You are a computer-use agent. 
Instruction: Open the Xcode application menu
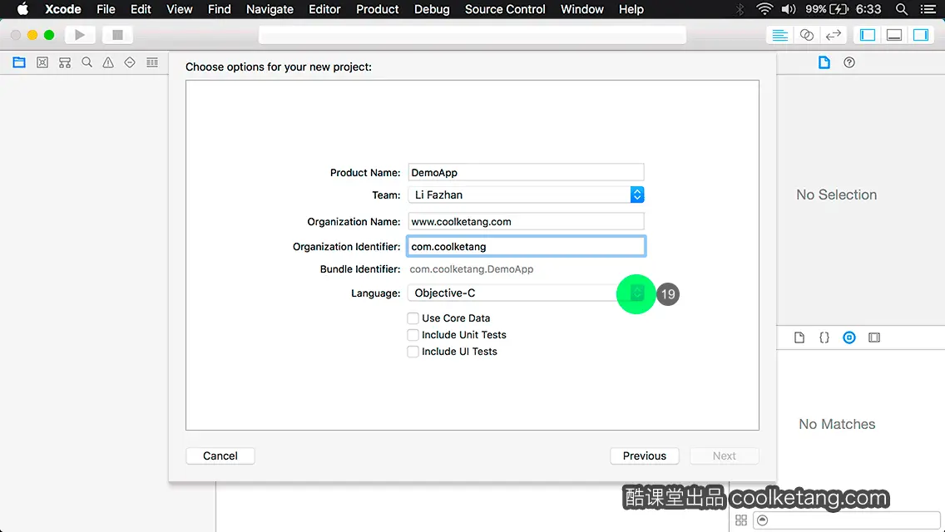point(63,9)
